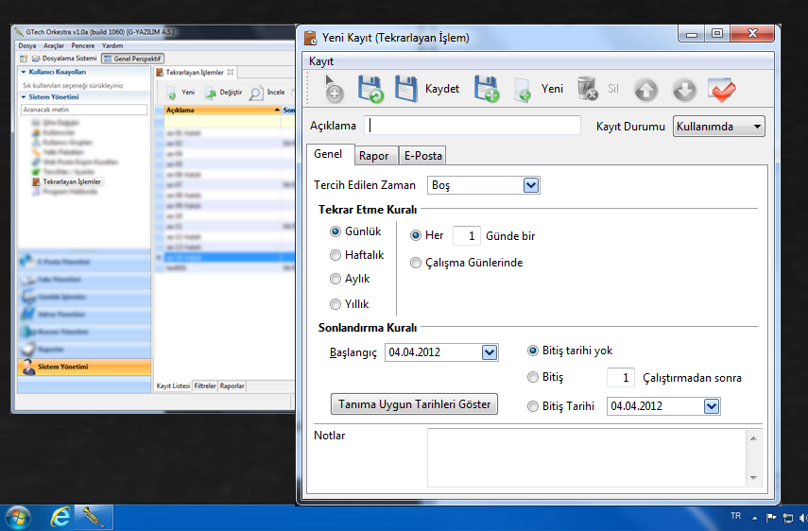The image size is (808, 531).
Task: Click the Değiştir edit icon
Action: coord(213,93)
